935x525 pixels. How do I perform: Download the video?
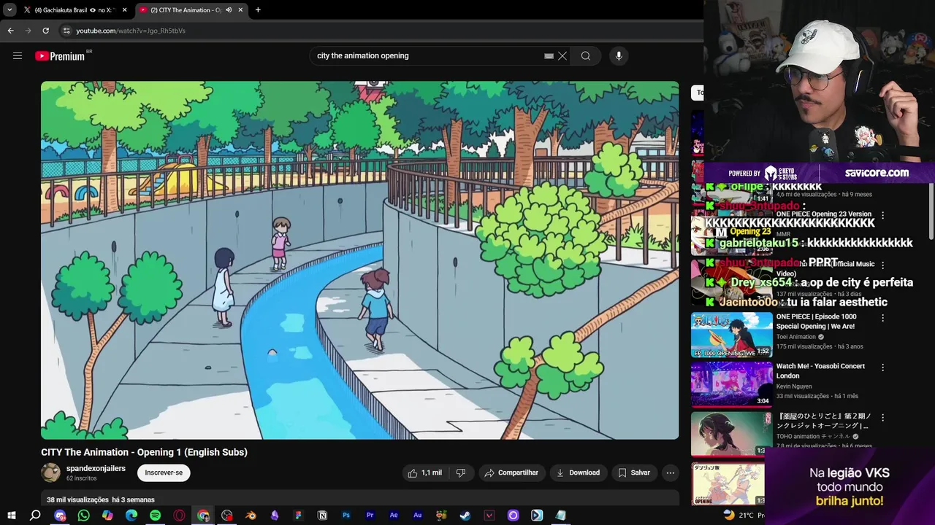tap(578, 472)
